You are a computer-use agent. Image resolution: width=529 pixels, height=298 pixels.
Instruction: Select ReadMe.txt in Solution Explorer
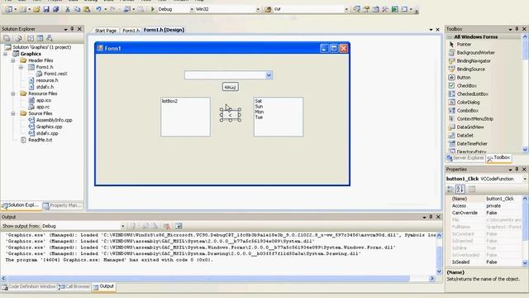[40, 140]
